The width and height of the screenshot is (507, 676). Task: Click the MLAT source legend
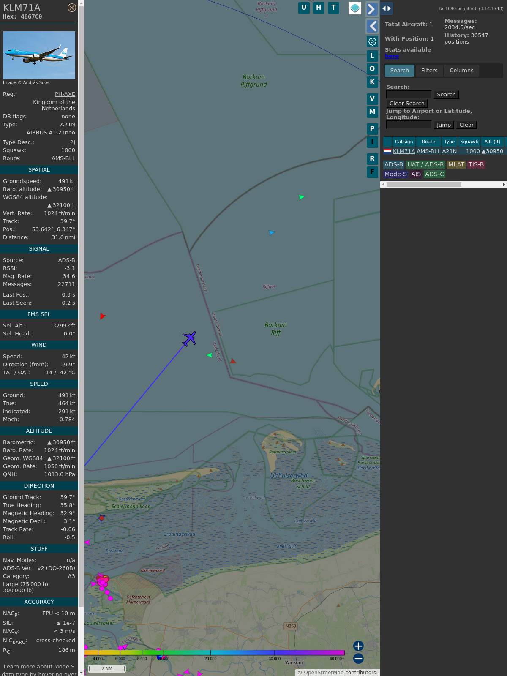coord(456,164)
